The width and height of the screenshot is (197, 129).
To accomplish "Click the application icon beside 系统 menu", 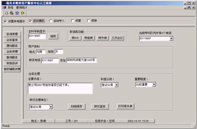I will pyautogui.click(x=4, y=7).
